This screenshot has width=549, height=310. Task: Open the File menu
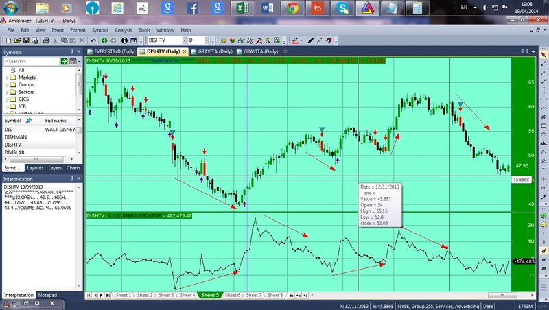[11, 30]
